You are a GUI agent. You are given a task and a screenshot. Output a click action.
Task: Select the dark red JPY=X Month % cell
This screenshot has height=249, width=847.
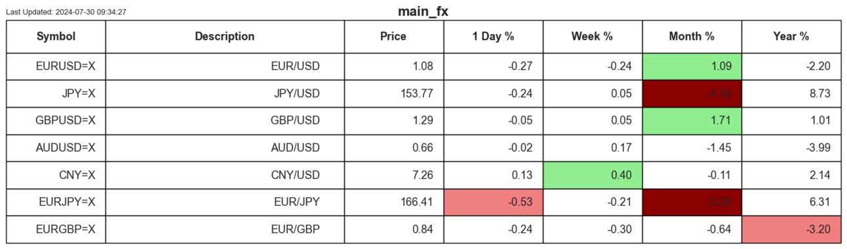[692, 94]
